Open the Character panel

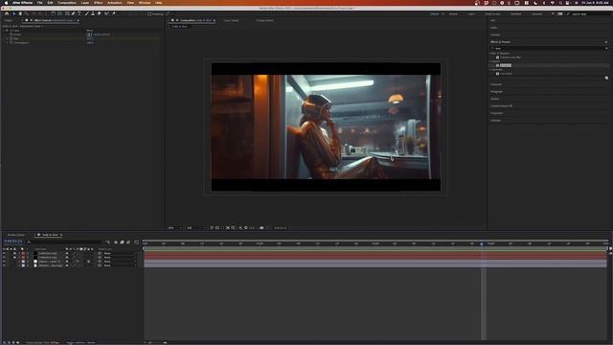[x=496, y=84]
